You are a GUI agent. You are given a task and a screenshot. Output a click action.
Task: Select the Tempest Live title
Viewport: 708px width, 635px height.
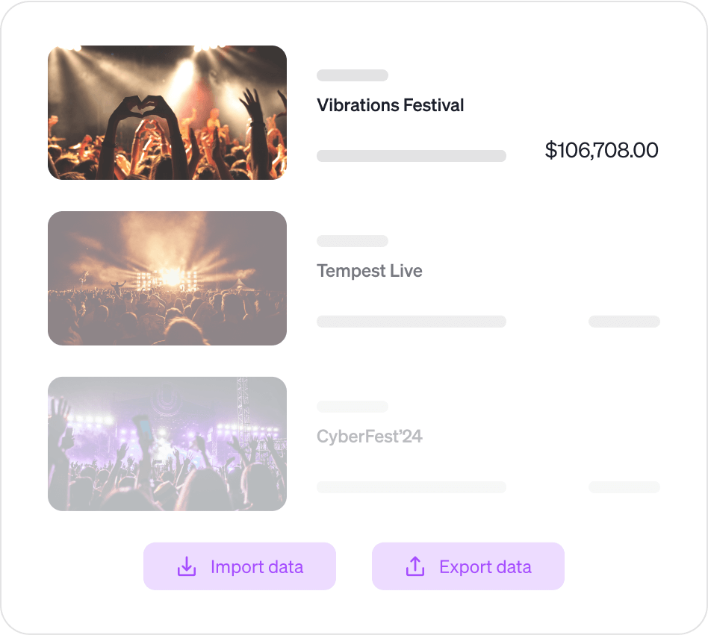(x=369, y=271)
